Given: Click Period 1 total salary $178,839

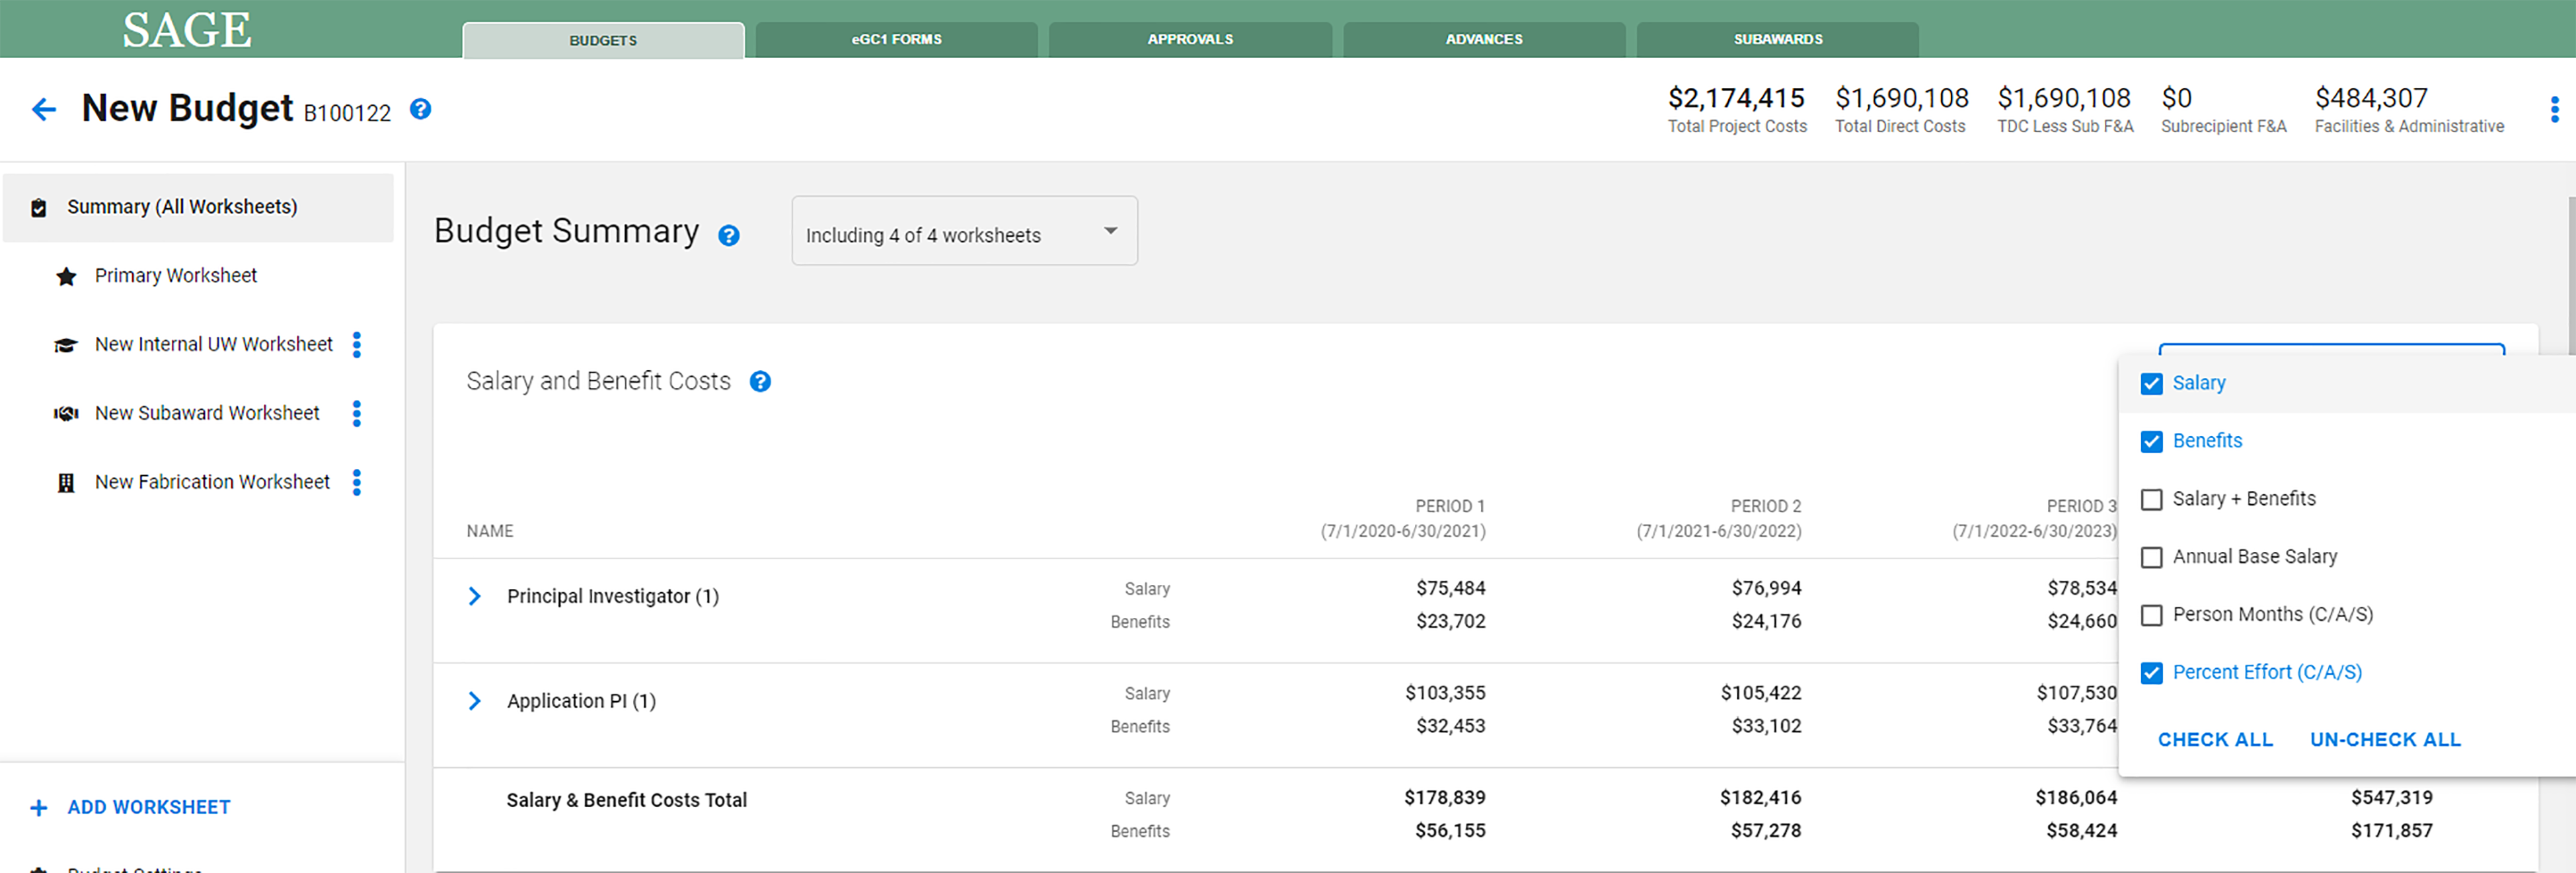Looking at the screenshot, I should (x=1445, y=799).
